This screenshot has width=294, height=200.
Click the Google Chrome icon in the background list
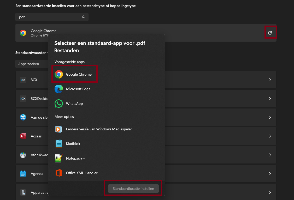click(x=23, y=33)
